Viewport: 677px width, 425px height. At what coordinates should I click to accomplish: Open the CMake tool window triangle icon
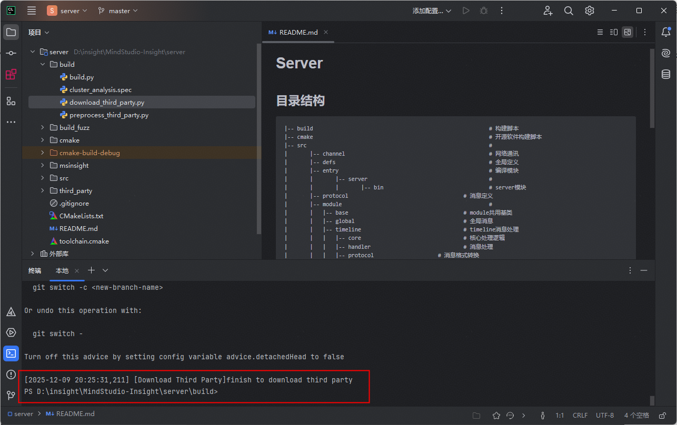[x=11, y=312]
